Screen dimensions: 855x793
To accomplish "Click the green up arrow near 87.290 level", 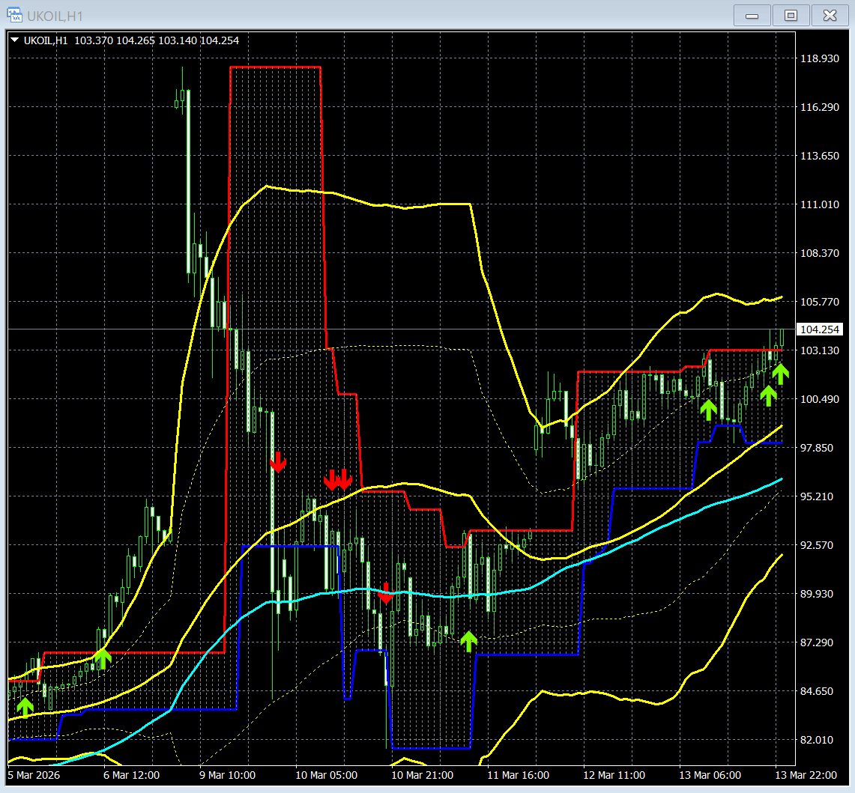I will pos(468,642).
